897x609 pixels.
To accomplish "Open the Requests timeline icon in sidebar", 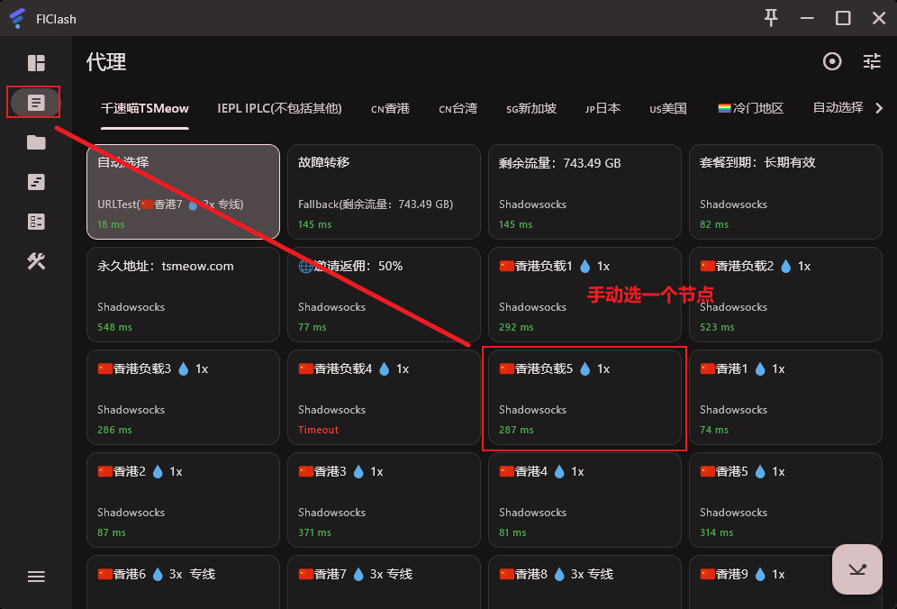I will pyautogui.click(x=36, y=182).
